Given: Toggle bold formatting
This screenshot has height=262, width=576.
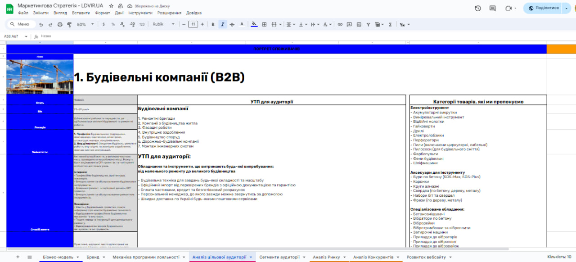Looking at the screenshot, I should pyautogui.click(x=213, y=24).
